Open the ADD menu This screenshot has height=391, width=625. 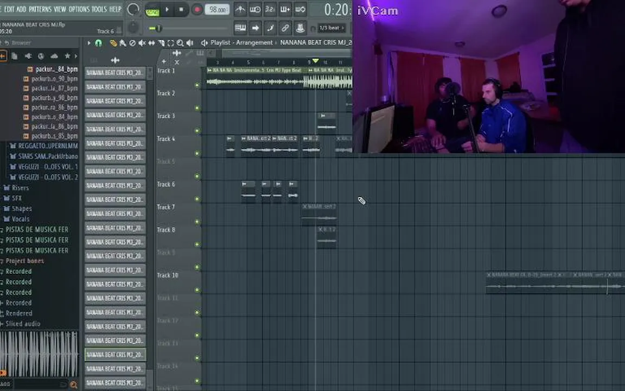pyautogui.click(x=22, y=9)
